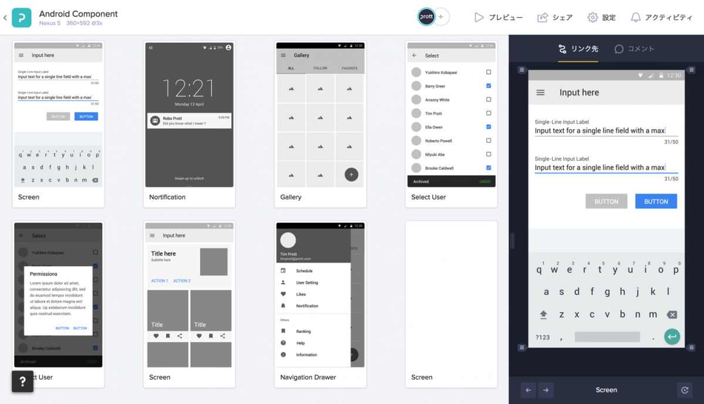The height and width of the screenshot is (404, 704).
Task: Toggle Yukihiro Kobayashi checkbox in Select User
Action: click(x=489, y=72)
